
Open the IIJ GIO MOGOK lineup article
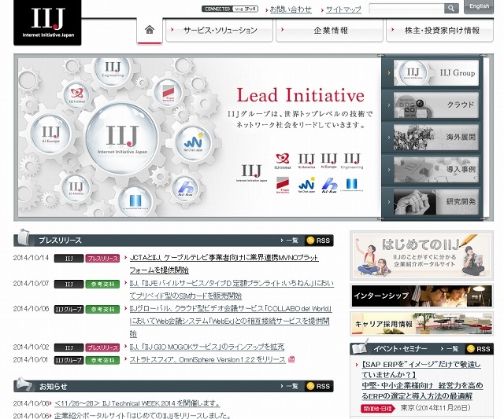[207, 347]
